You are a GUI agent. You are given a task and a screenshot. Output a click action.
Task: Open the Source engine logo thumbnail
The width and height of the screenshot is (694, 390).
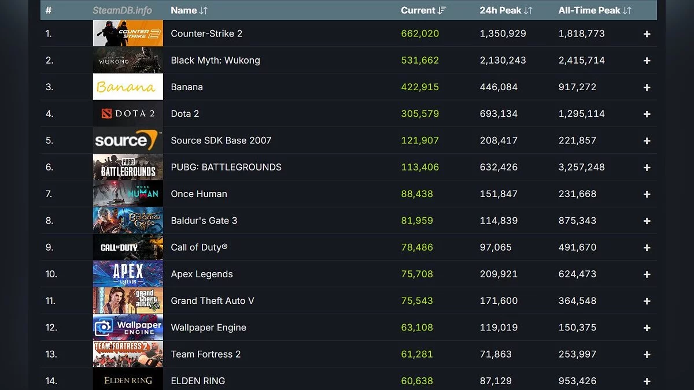(128, 140)
